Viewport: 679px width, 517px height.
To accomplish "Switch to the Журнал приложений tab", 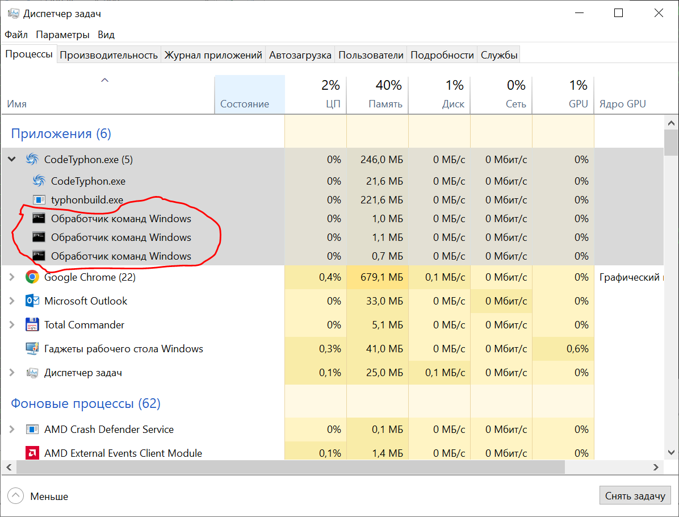I will click(213, 55).
